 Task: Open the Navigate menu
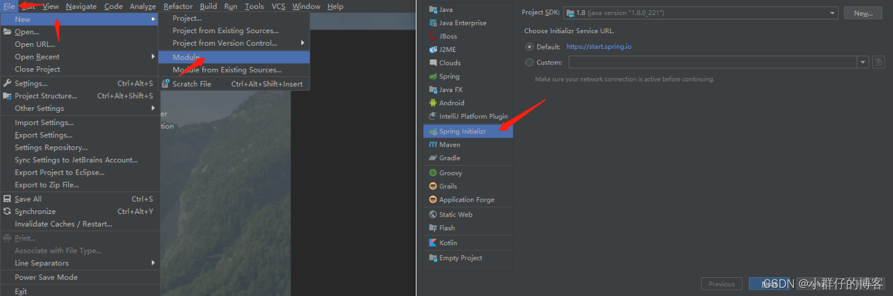pyautogui.click(x=81, y=6)
